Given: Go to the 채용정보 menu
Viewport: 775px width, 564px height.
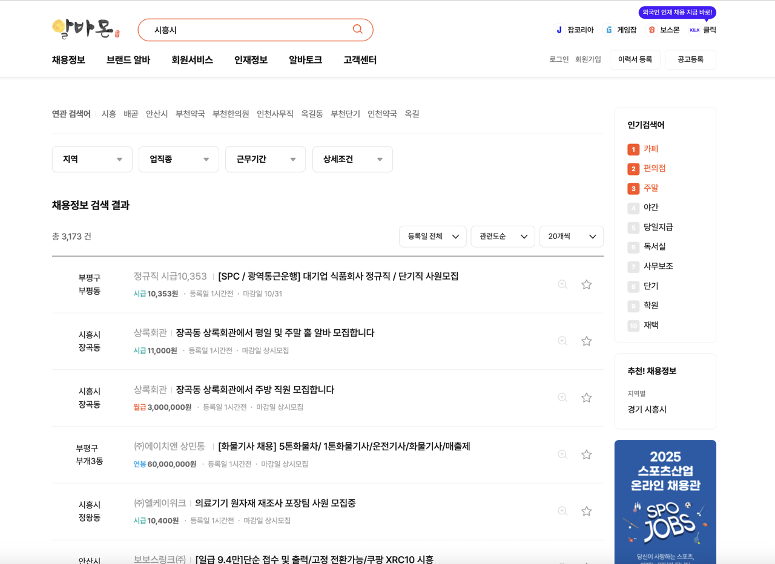Looking at the screenshot, I should point(68,60).
